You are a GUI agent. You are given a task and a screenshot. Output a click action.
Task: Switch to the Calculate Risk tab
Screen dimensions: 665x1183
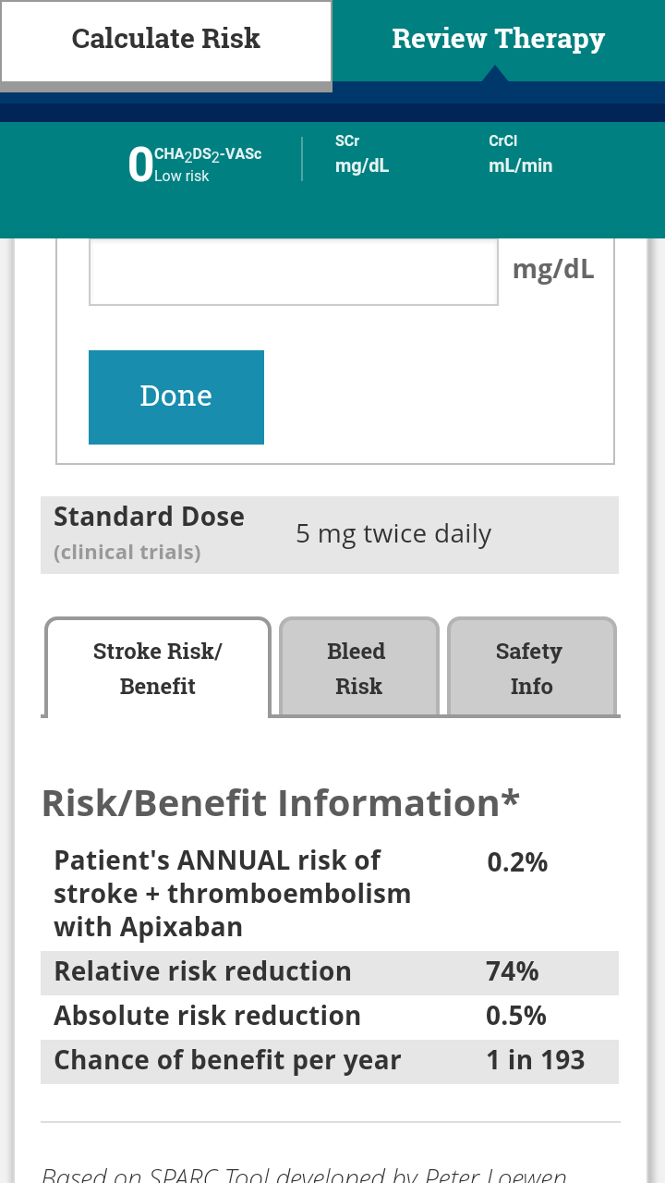click(166, 41)
